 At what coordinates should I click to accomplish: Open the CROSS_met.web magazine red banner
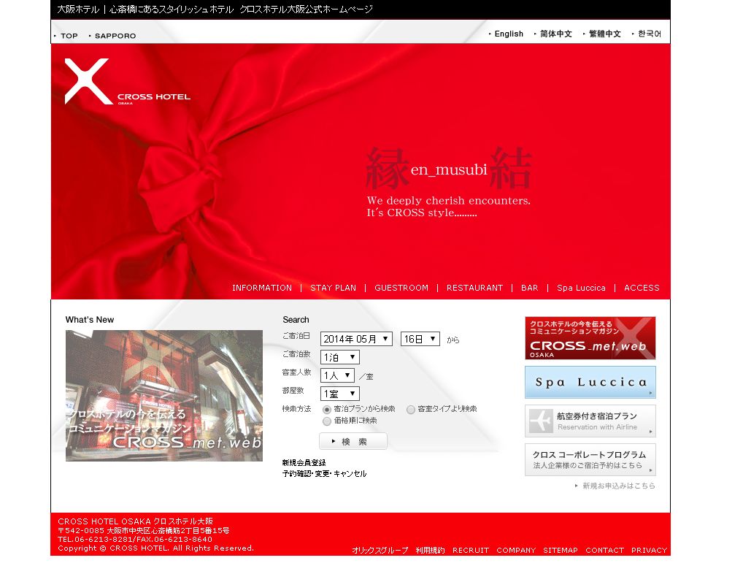pyautogui.click(x=590, y=338)
